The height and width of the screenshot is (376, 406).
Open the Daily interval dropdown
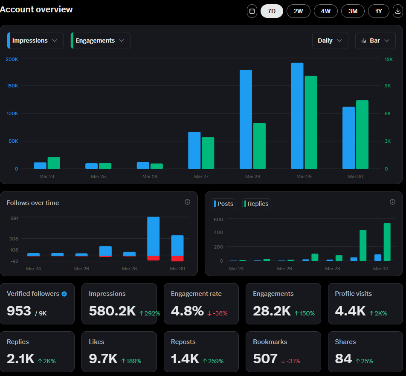point(330,40)
